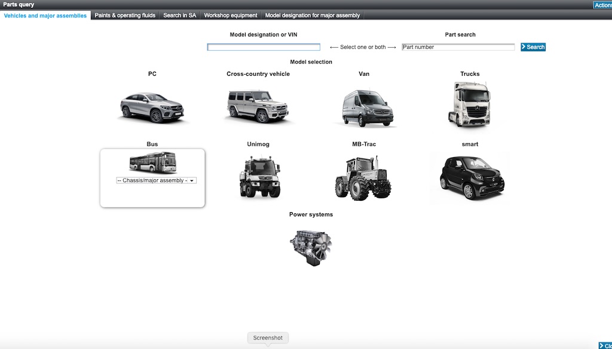Open the Chassis/major assembly dropdown

click(x=156, y=180)
